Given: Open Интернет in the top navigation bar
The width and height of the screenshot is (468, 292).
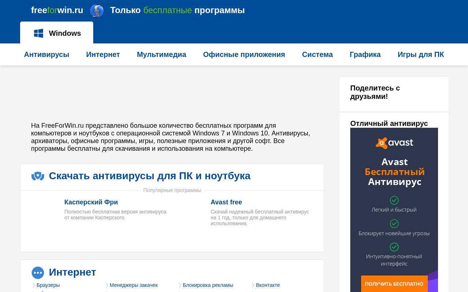Looking at the screenshot, I should click(x=103, y=54).
